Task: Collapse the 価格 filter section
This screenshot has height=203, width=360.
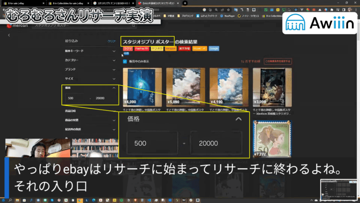Action: 90,88
